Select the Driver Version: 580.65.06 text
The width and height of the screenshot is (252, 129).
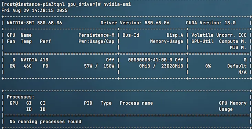pos(135,23)
